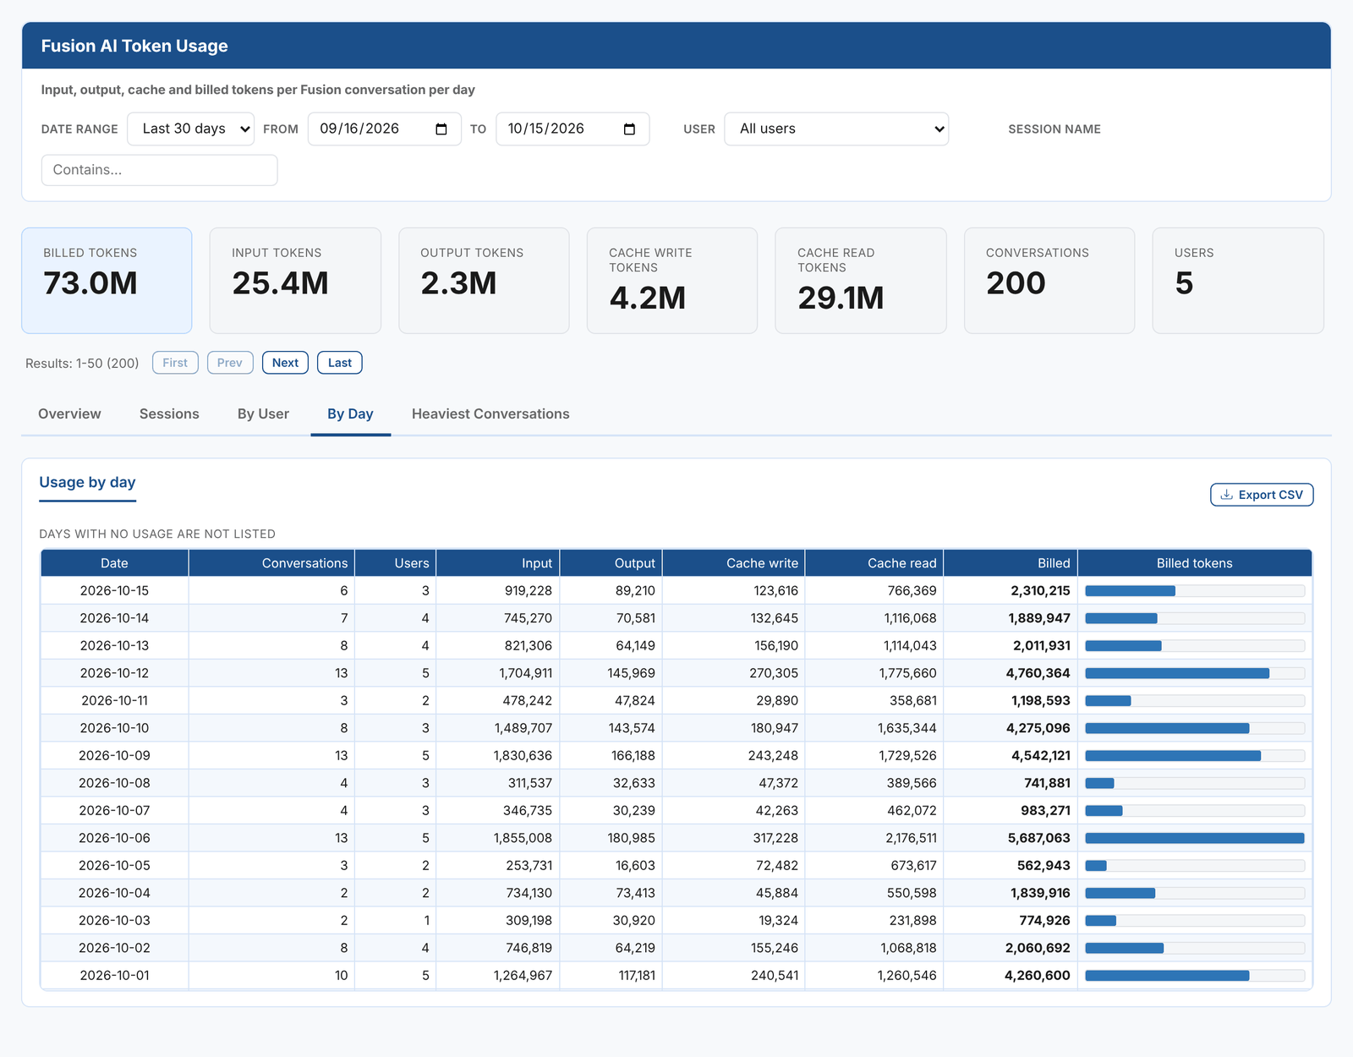Click the download icon in Export CSV
The width and height of the screenshot is (1353, 1057).
point(1226,495)
